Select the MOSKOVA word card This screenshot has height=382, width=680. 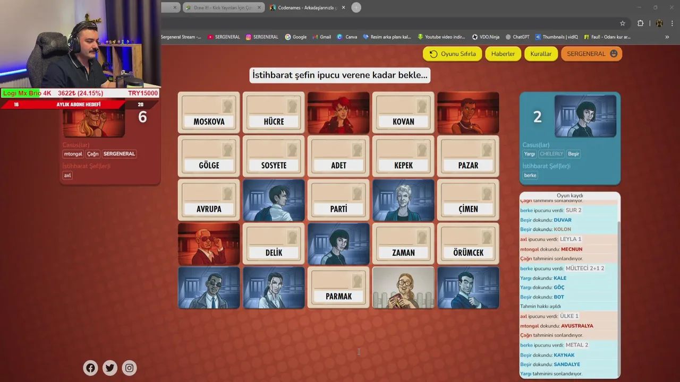pyautogui.click(x=209, y=112)
